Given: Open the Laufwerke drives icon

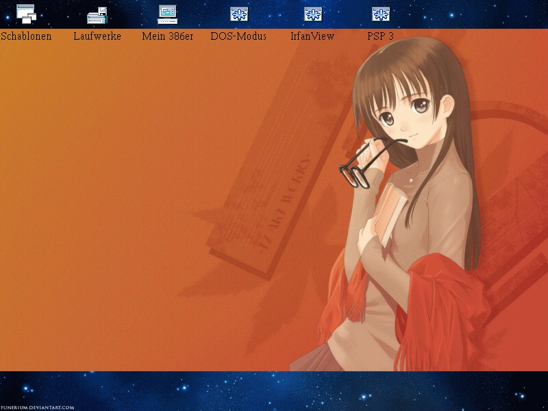Looking at the screenshot, I should (x=97, y=14).
